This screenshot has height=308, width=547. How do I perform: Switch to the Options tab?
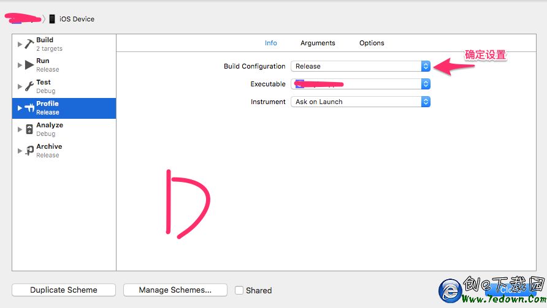click(x=372, y=43)
